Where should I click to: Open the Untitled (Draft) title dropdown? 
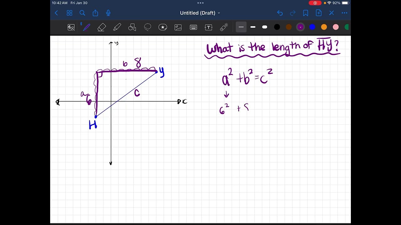200,13
